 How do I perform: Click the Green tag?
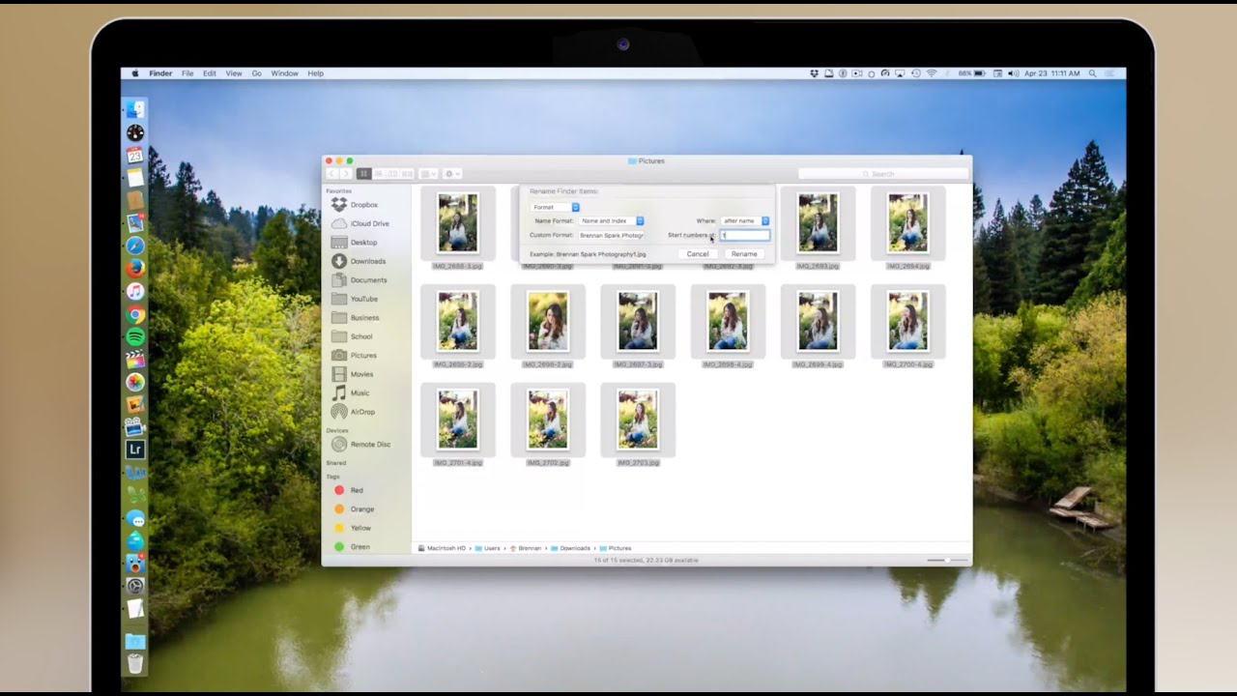click(353, 547)
